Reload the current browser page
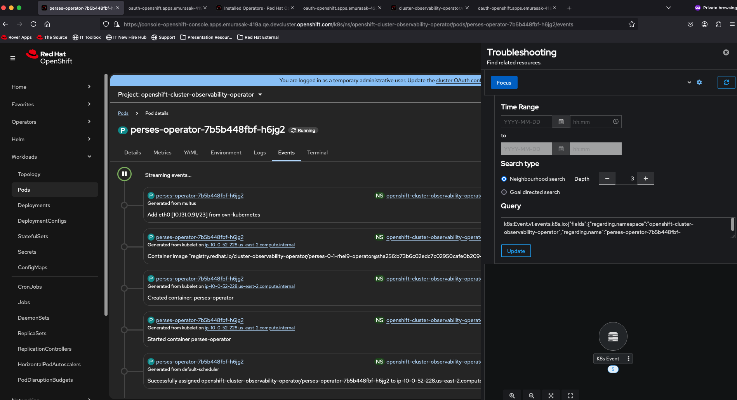Screen dimensions: 737x400 pyautogui.click(x=33, y=24)
